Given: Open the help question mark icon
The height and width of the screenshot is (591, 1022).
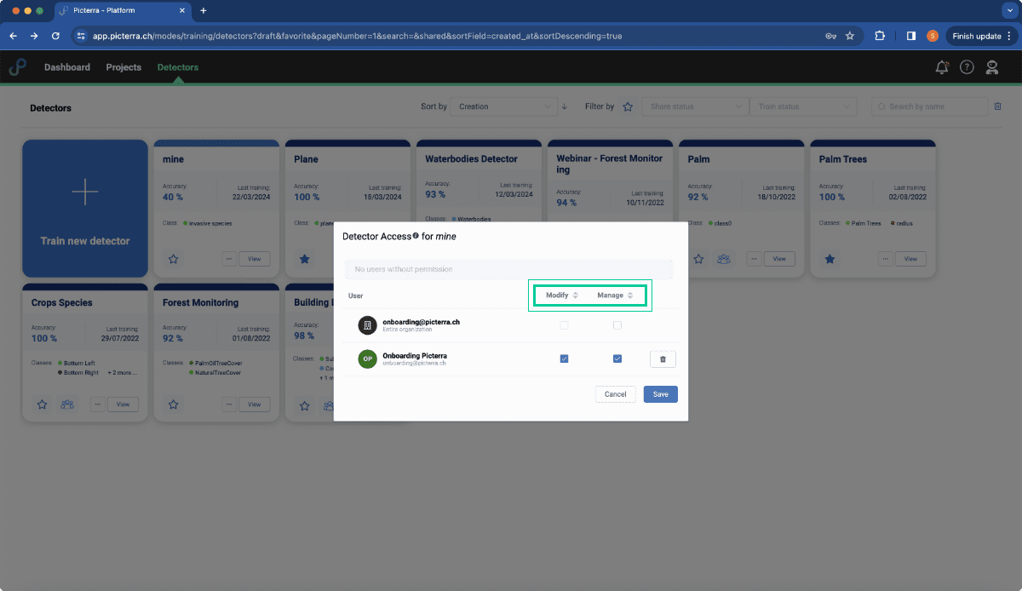Looking at the screenshot, I should [967, 67].
